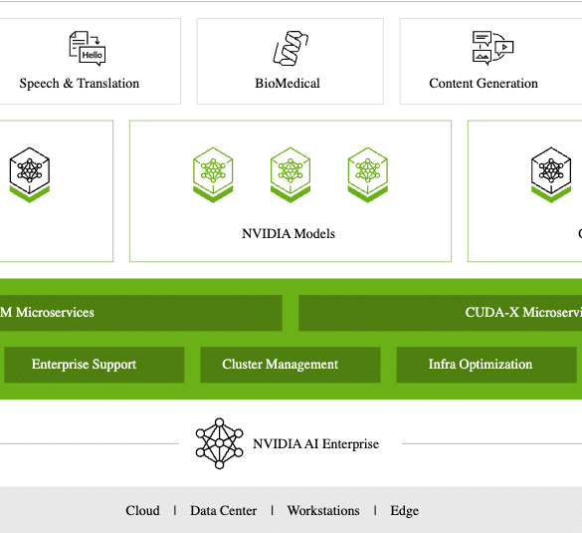Select the middle green NVIDIA Models cube icon

coord(291,175)
